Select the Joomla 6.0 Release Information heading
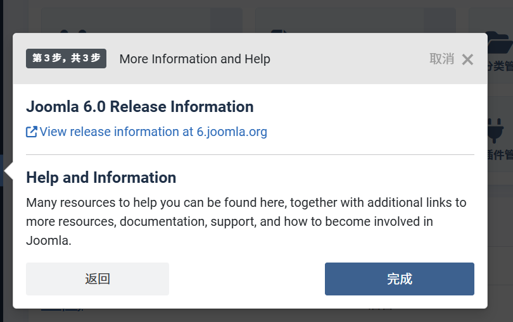The image size is (513, 322). click(139, 107)
